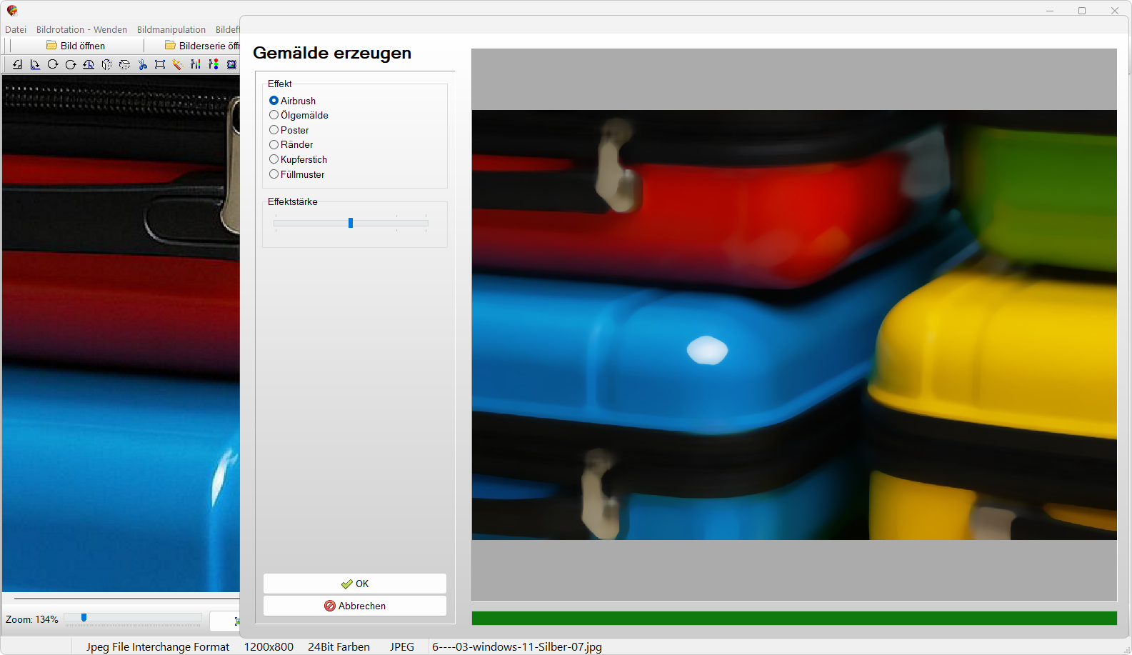Select the Ölgemälde effect option
Image resolution: width=1132 pixels, height=655 pixels.
tap(274, 115)
